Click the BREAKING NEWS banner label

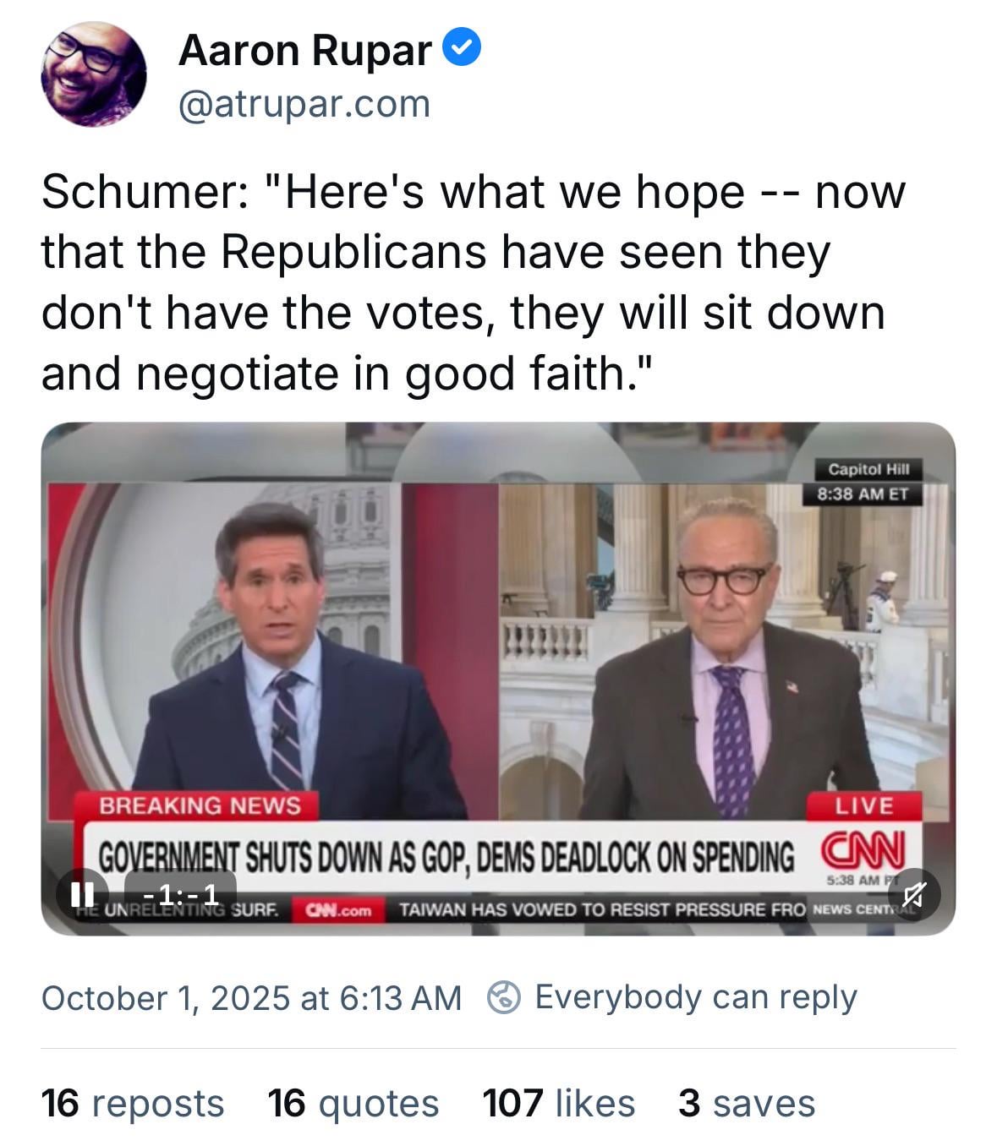click(200, 805)
